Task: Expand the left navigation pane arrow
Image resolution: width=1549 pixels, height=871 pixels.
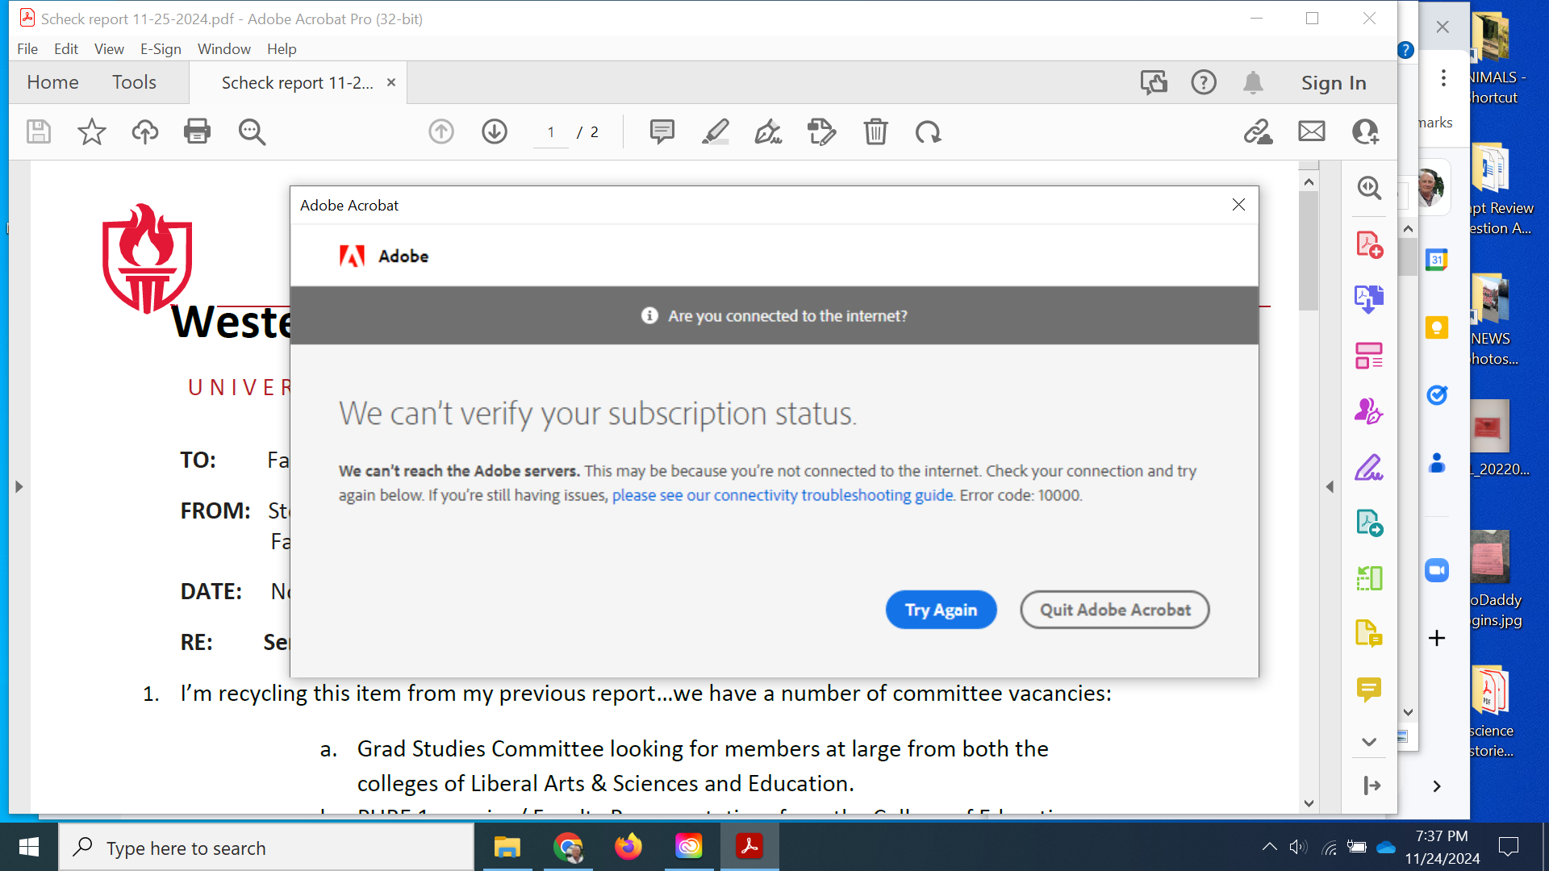Action: 19,487
